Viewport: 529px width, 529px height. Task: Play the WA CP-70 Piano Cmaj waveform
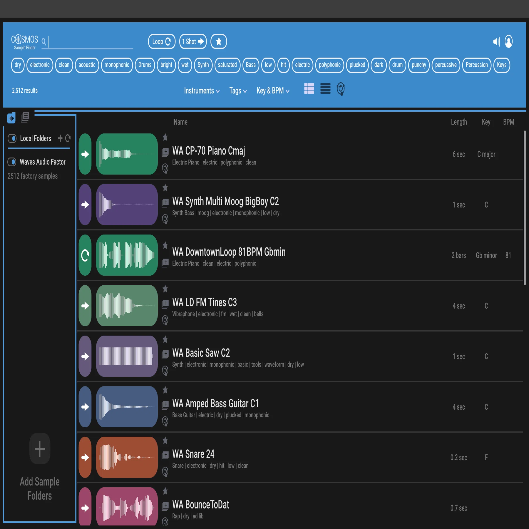click(127, 154)
